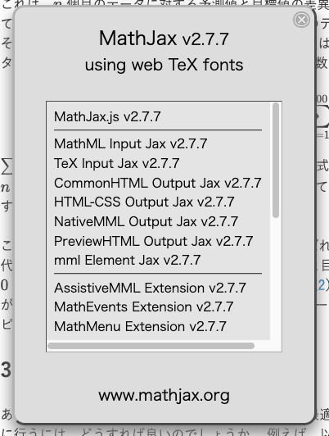The image size is (329, 436).
Task: Select MathMenu Extension v2.7.7 line
Action: (140, 326)
